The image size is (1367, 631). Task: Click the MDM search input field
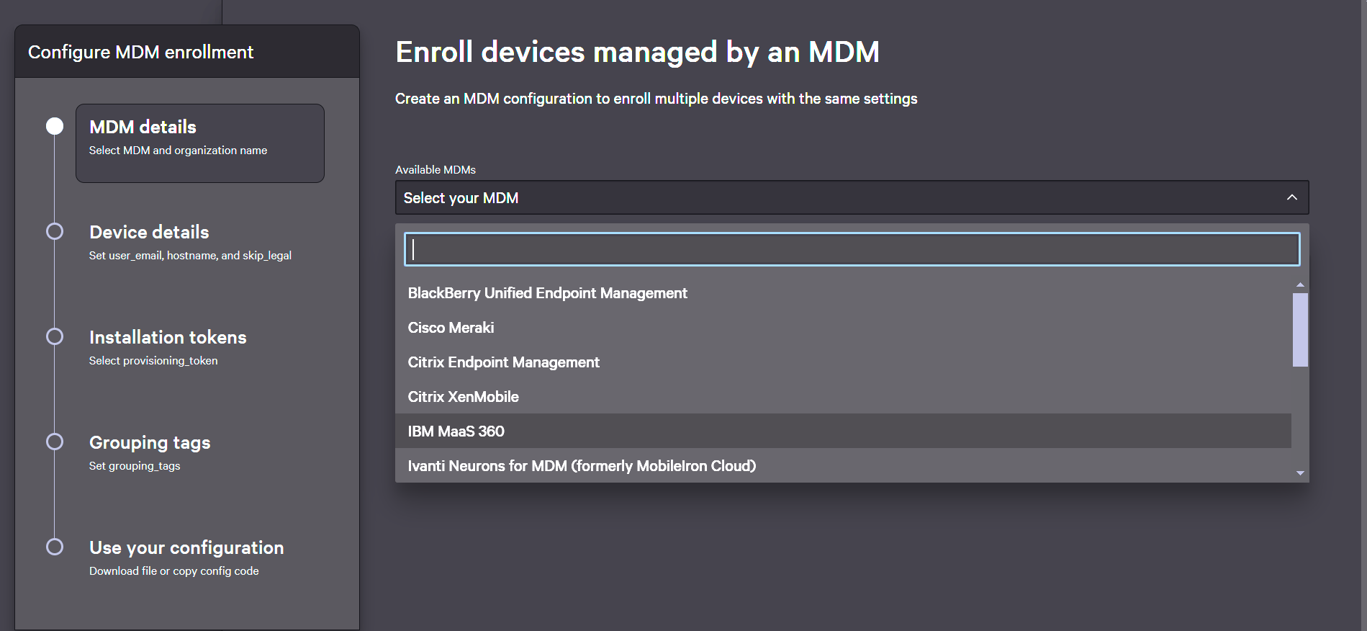(x=852, y=249)
